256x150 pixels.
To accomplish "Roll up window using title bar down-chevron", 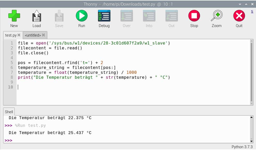I will (x=240, y=4).
